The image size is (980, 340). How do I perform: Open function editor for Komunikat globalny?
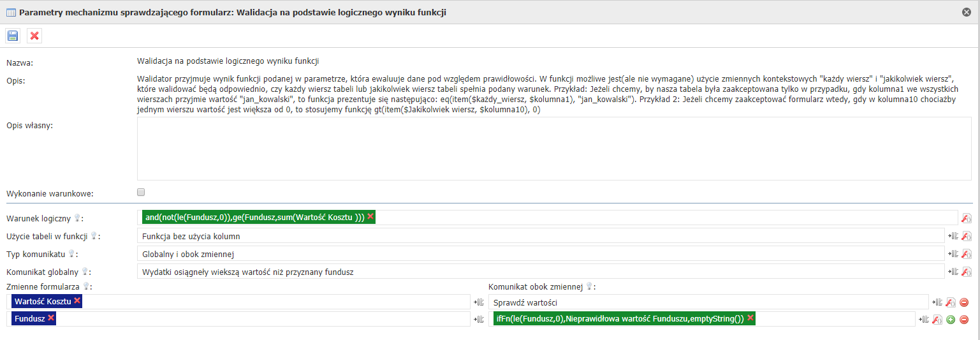click(966, 272)
